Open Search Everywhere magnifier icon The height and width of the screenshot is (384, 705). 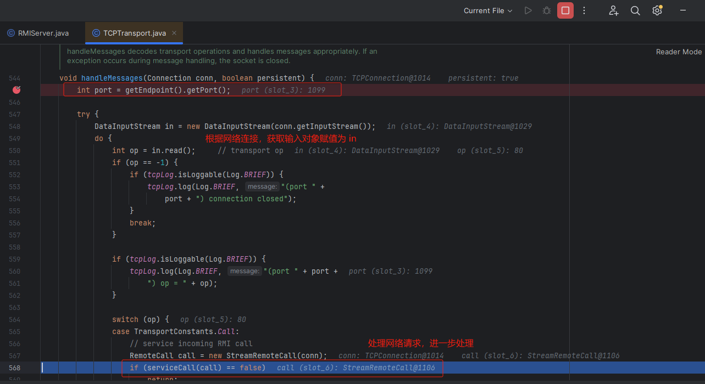coord(635,10)
